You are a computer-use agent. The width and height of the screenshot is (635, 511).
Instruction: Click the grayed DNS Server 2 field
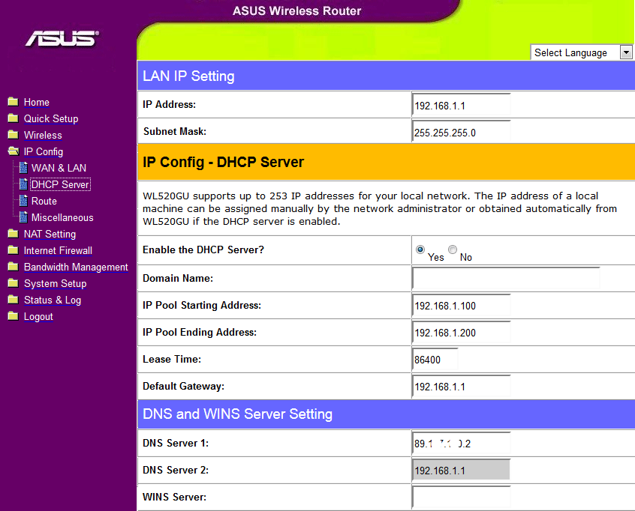pyautogui.click(x=461, y=471)
